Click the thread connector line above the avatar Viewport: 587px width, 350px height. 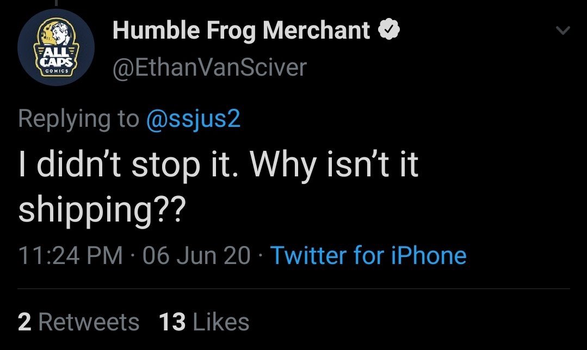pos(56,3)
